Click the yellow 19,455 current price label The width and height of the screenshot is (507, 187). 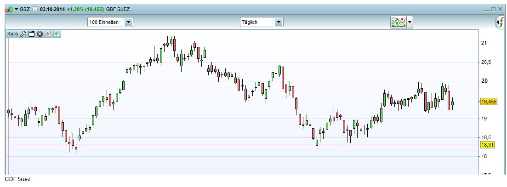[488, 102]
